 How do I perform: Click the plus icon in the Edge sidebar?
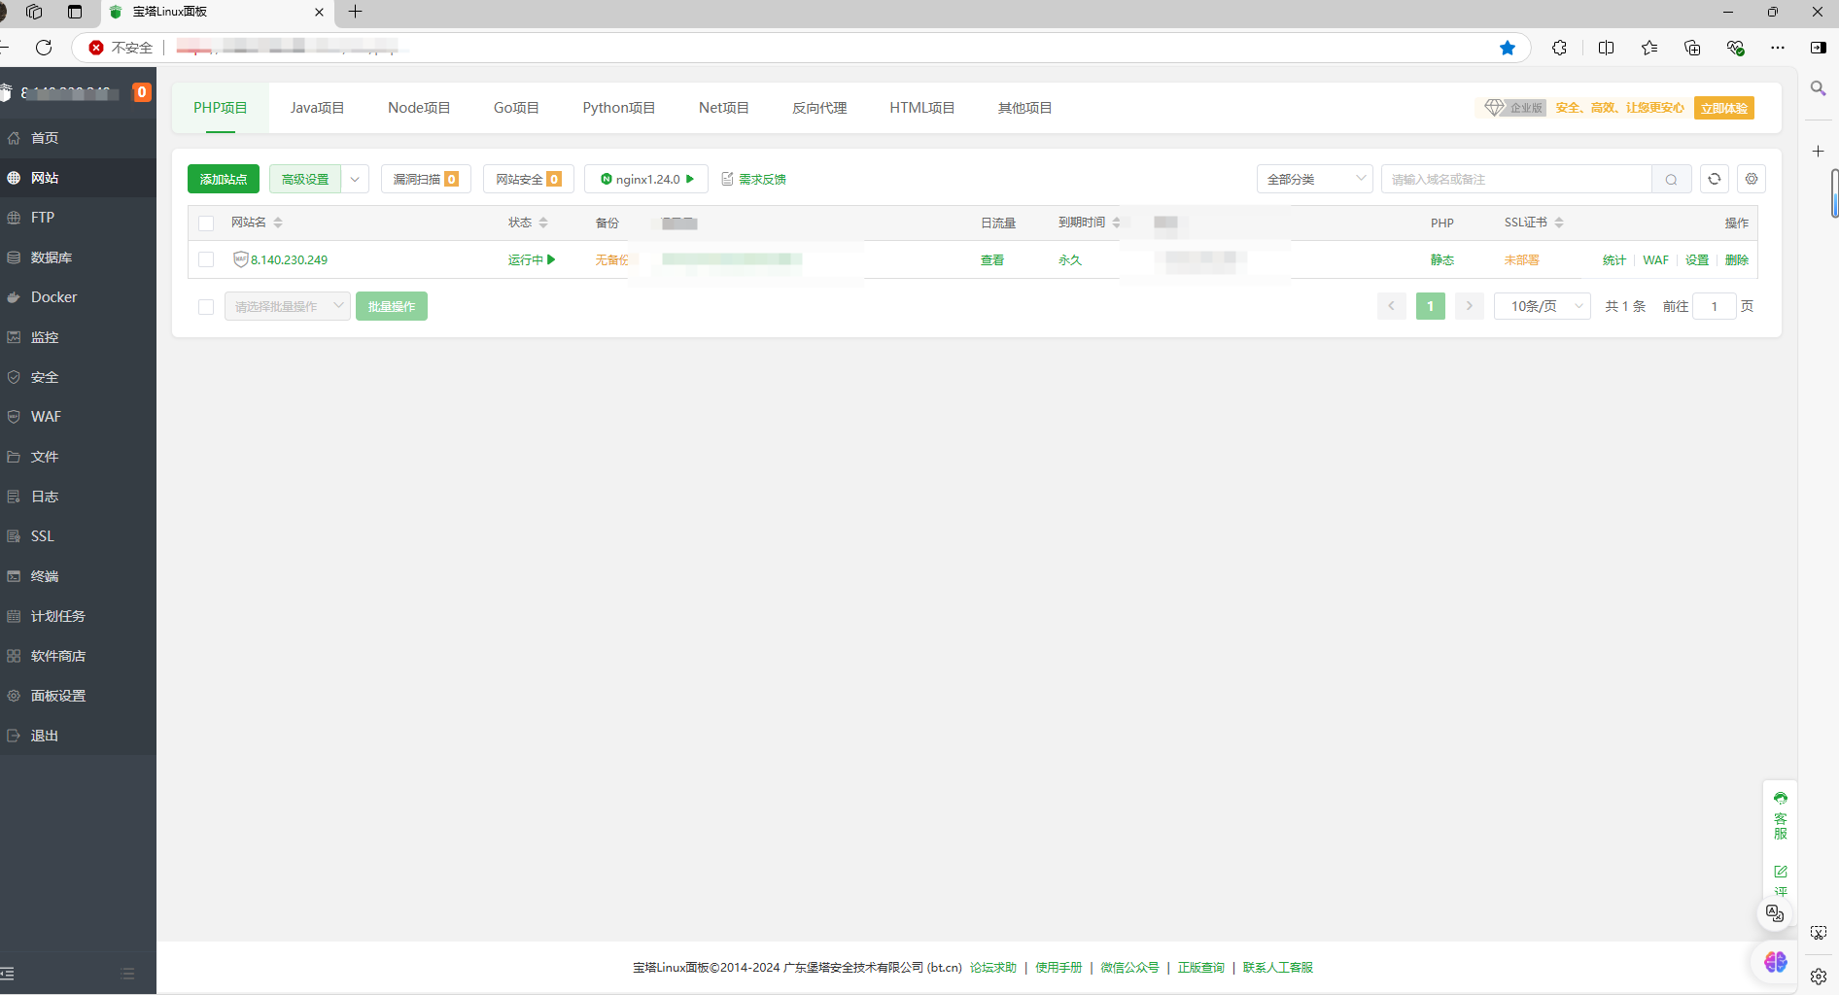tap(1818, 152)
